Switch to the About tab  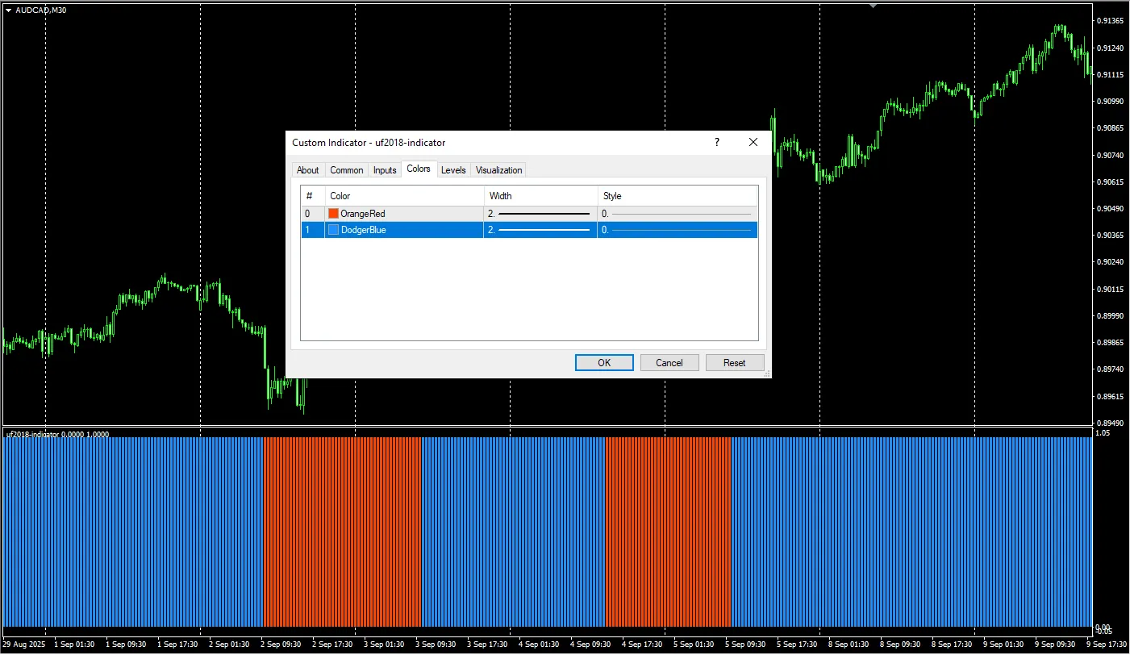click(x=307, y=170)
